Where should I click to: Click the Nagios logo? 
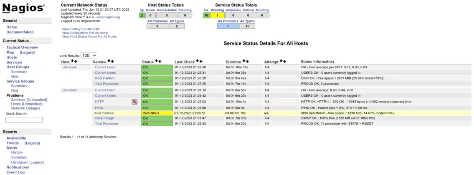tap(24, 8)
